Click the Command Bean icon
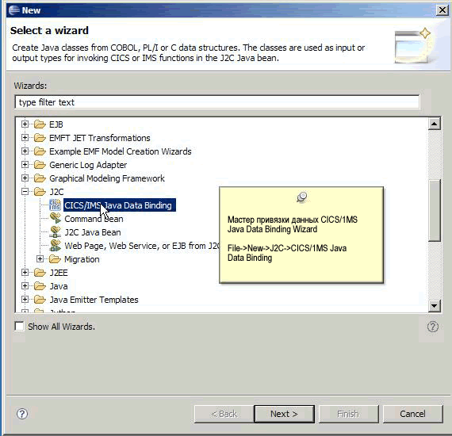The width and height of the screenshot is (452, 436). pyautogui.click(x=55, y=219)
